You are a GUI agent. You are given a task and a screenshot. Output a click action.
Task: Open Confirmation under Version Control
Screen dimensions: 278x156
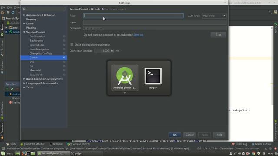pos(37,36)
